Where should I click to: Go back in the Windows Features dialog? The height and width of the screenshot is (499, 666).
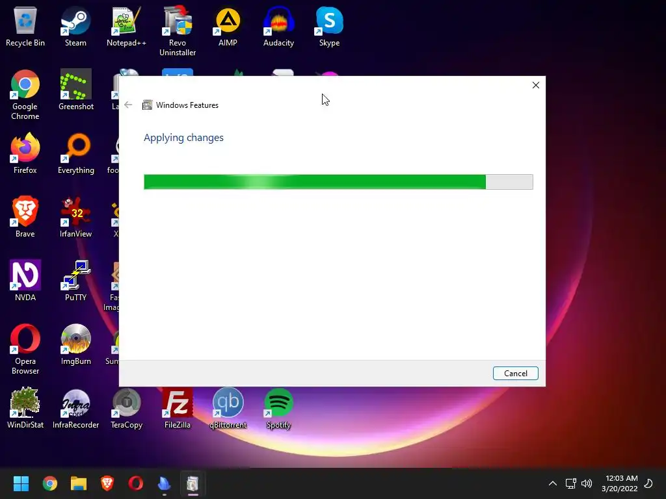[x=128, y=105]
